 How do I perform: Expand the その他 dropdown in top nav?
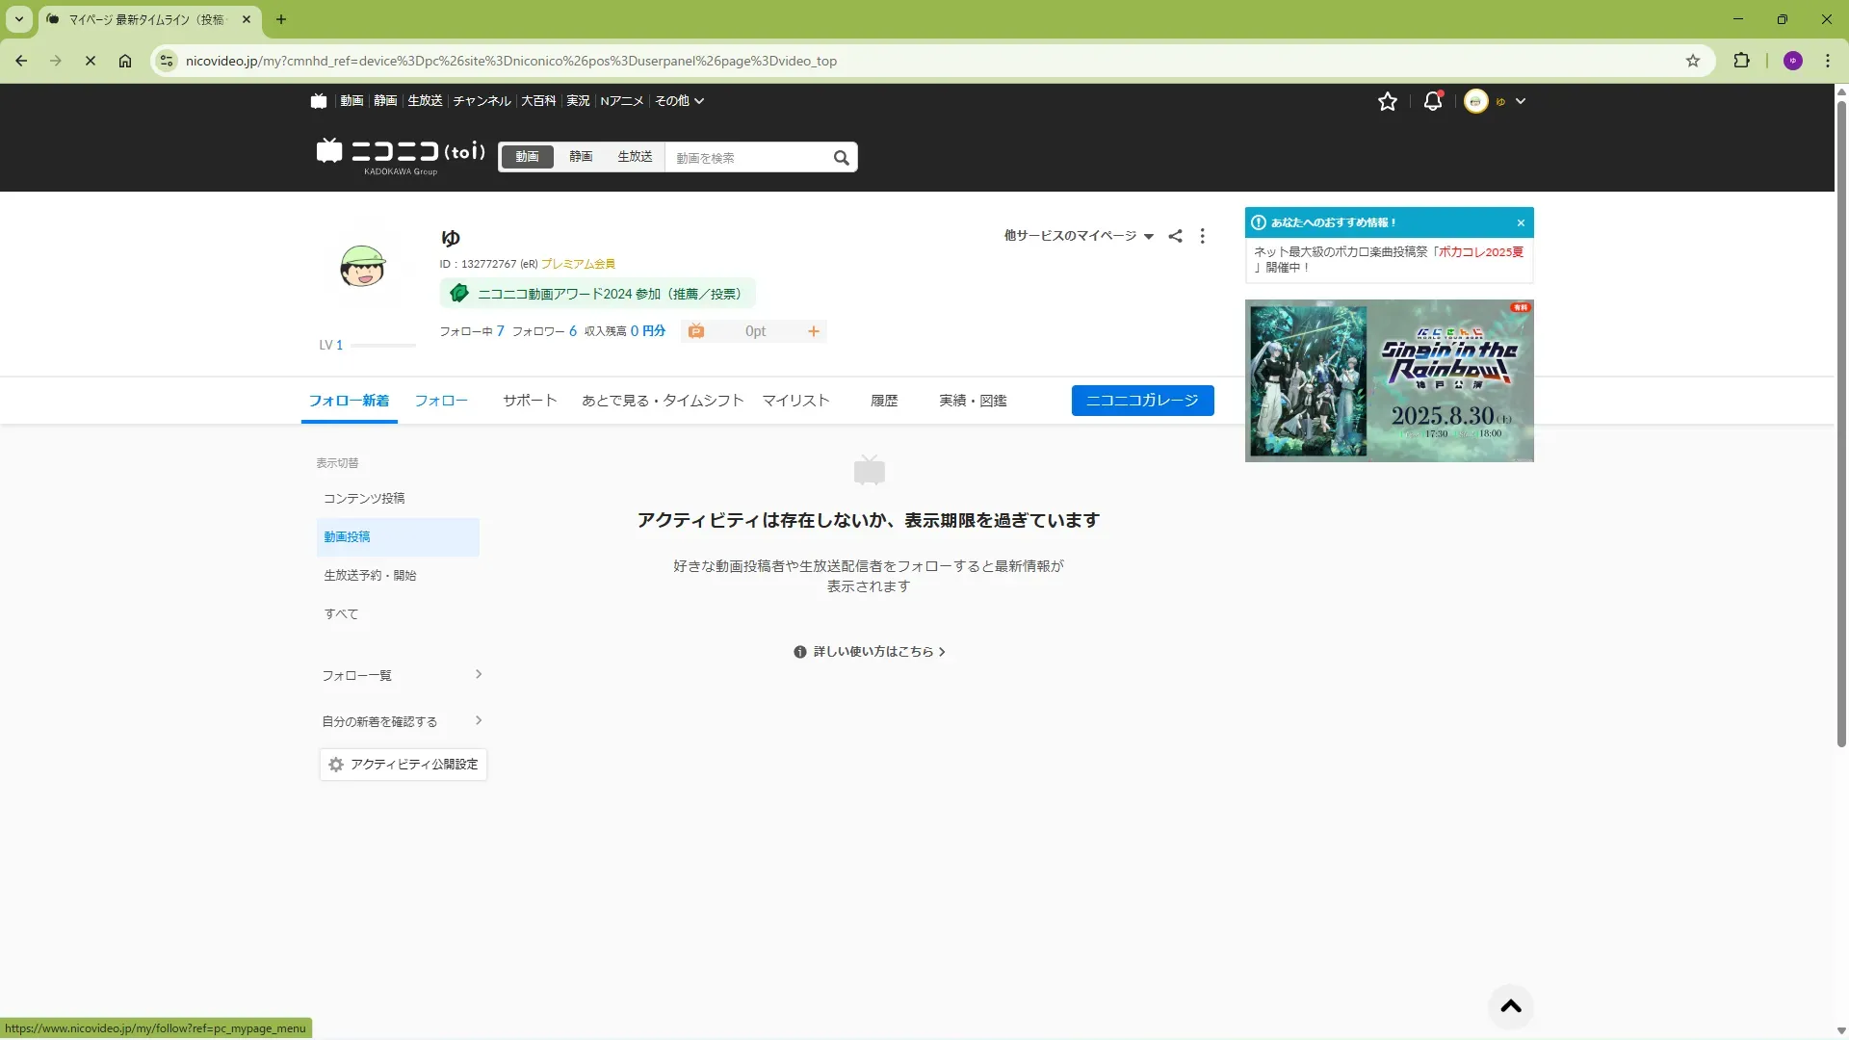tap(679, 101)
